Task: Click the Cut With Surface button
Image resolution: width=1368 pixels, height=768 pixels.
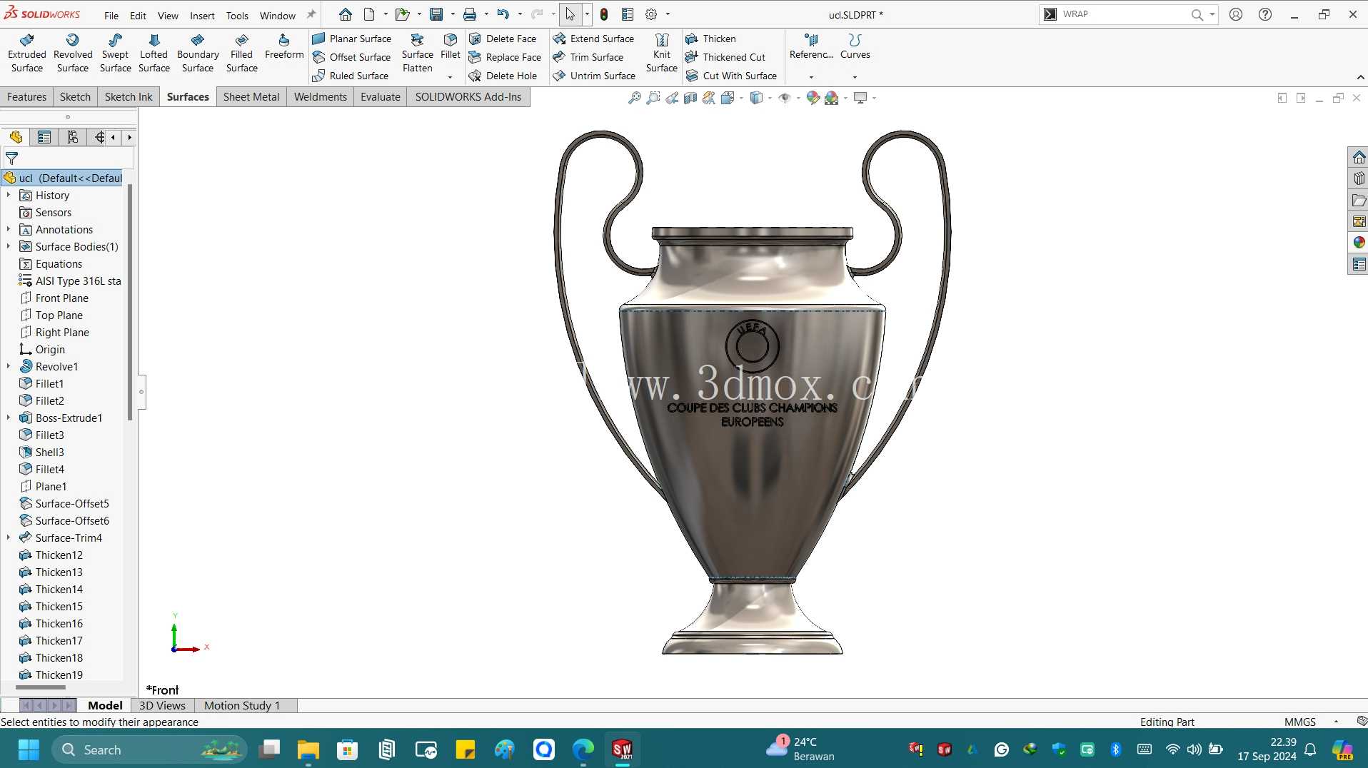Action: click(x=731, y=76)
